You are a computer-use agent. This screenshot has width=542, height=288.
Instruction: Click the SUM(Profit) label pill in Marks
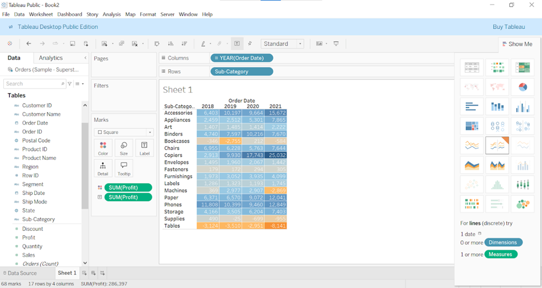tap(128, 198)
